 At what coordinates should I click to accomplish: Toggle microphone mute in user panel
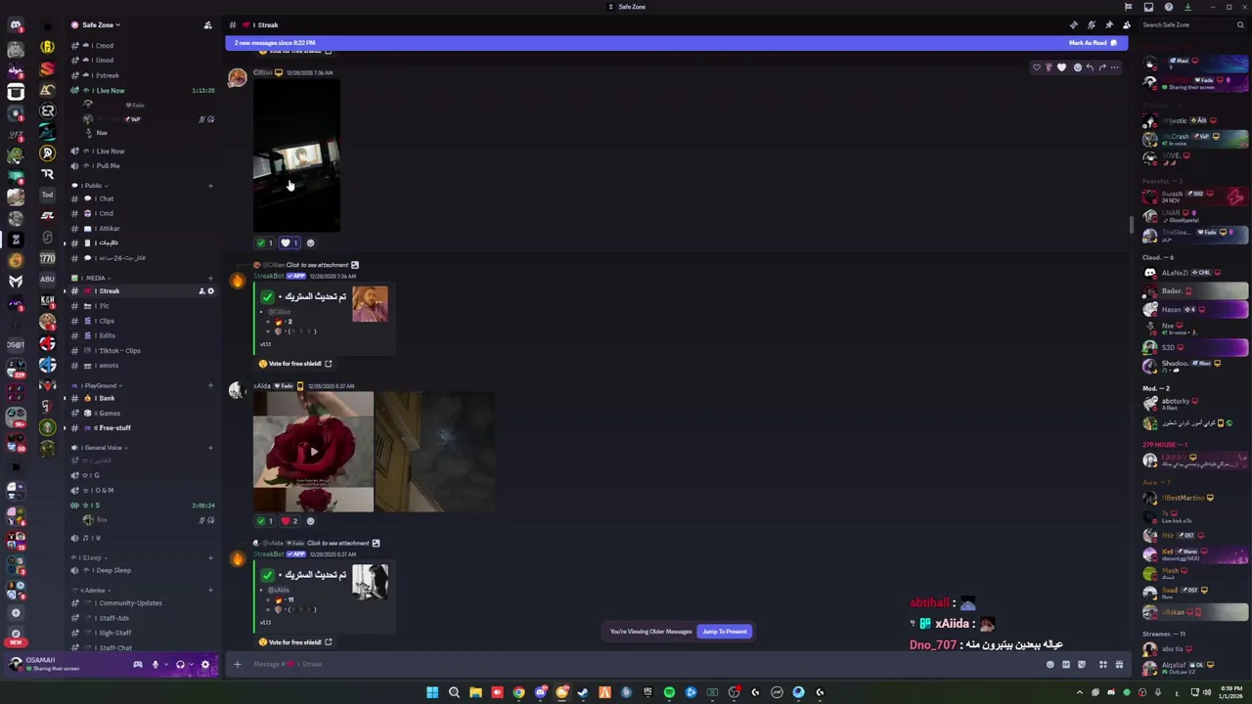click(155, 665)
